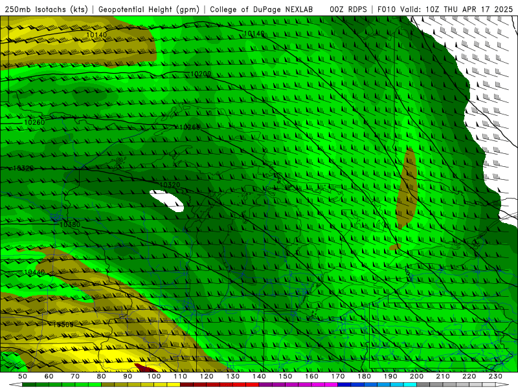The width and height of the screenshot is (518, 388).
Task: Click the 10440 height contour label
Action: [34, 272]
